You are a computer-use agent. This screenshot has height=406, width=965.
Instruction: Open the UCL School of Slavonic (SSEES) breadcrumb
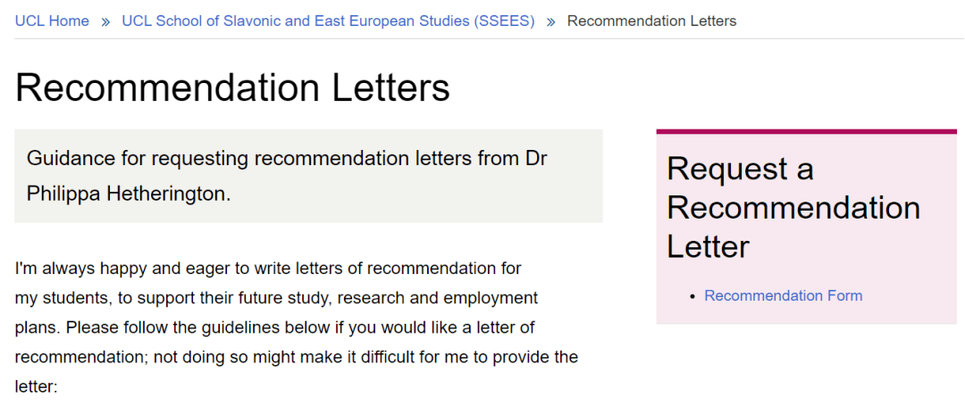tap(328, 21)
